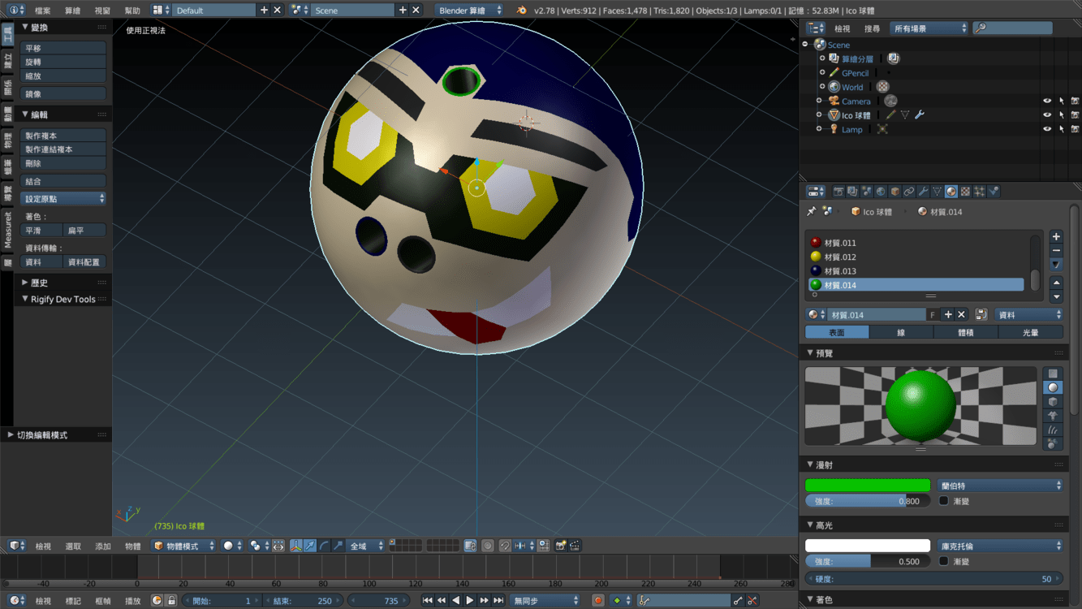Open the 物體模式 interaction mode dropdown
The width and height of the screenshot is (1082, 609).
pyautogui.click(x=184, y=546)
